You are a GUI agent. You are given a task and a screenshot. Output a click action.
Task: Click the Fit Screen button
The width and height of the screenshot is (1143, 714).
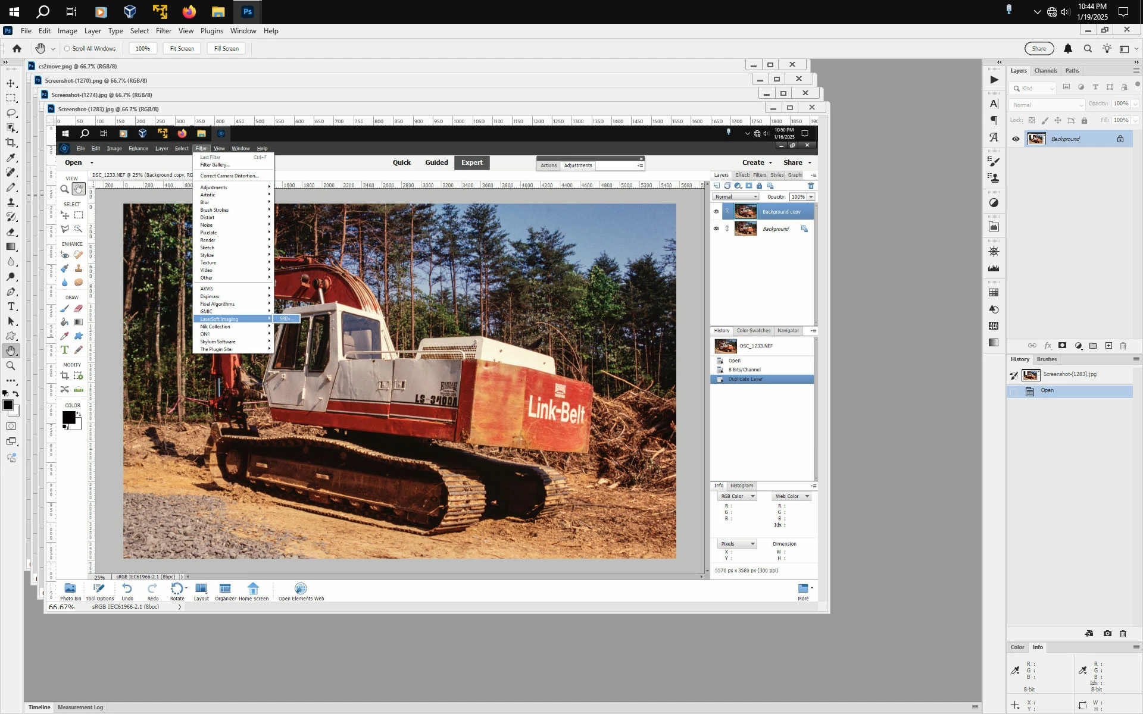pyautogui.click(x=182, y=49)
